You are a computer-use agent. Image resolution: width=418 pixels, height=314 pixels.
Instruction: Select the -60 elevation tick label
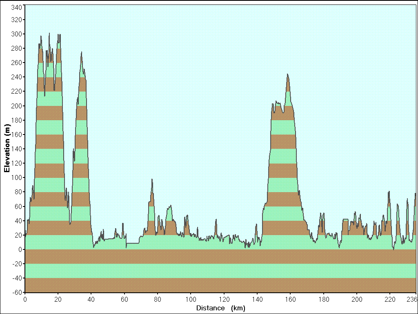click(x=17, y=293)
